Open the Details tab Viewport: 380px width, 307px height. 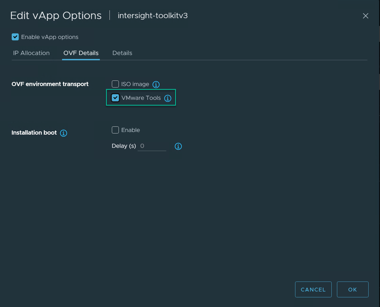[122, 53]
